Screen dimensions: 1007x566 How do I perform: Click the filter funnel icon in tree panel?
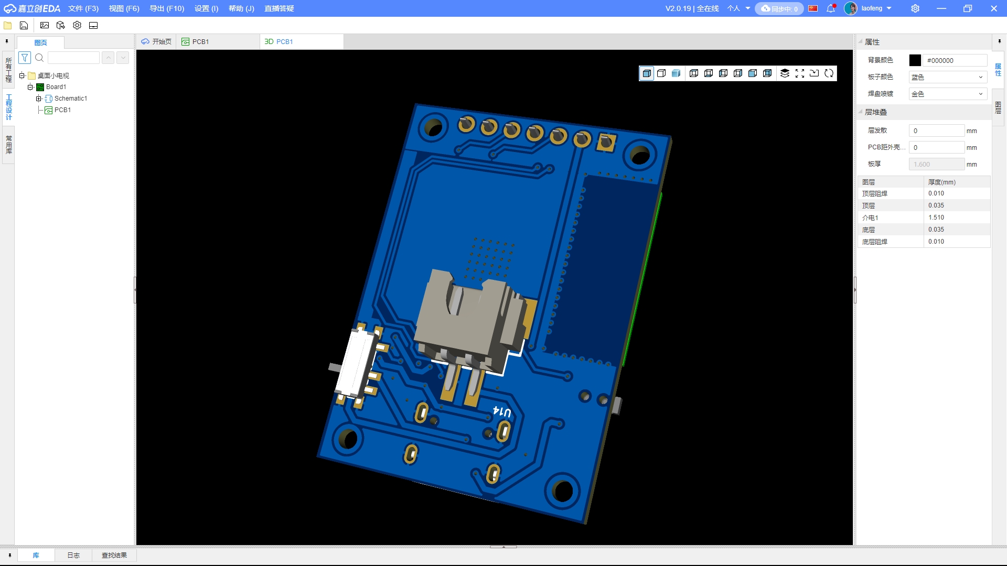coord(25,58)
